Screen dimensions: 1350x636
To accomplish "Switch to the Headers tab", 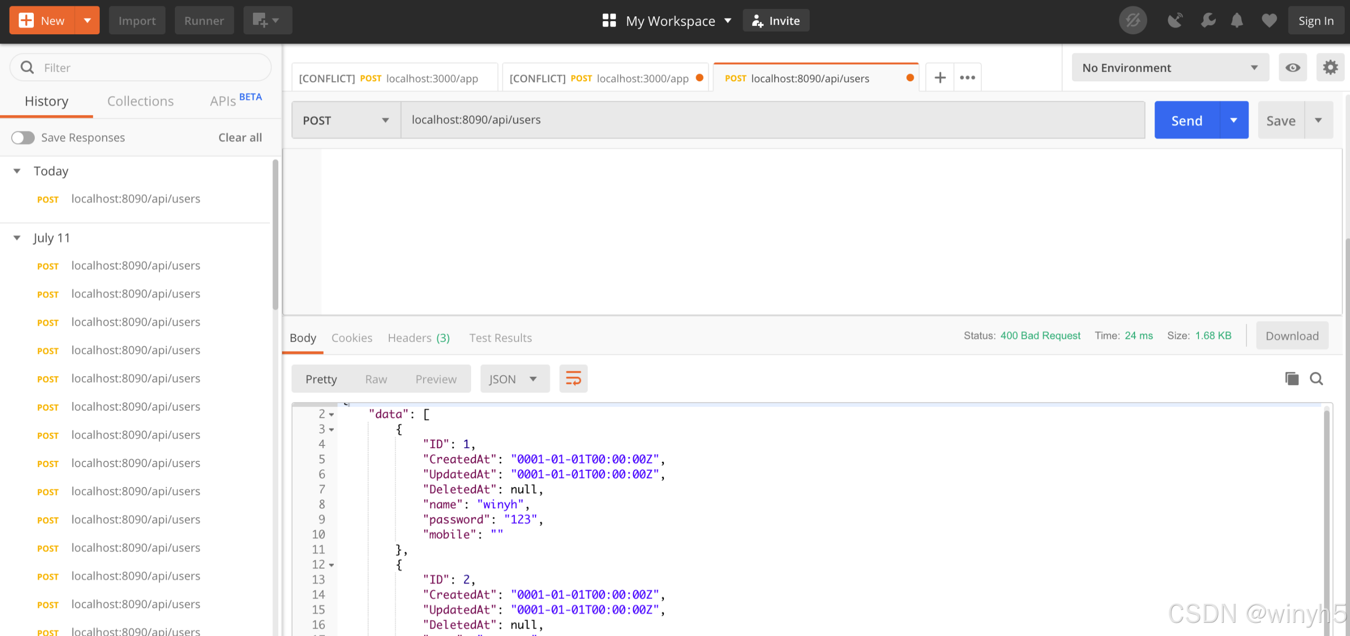I will click(x=418, y=337).
